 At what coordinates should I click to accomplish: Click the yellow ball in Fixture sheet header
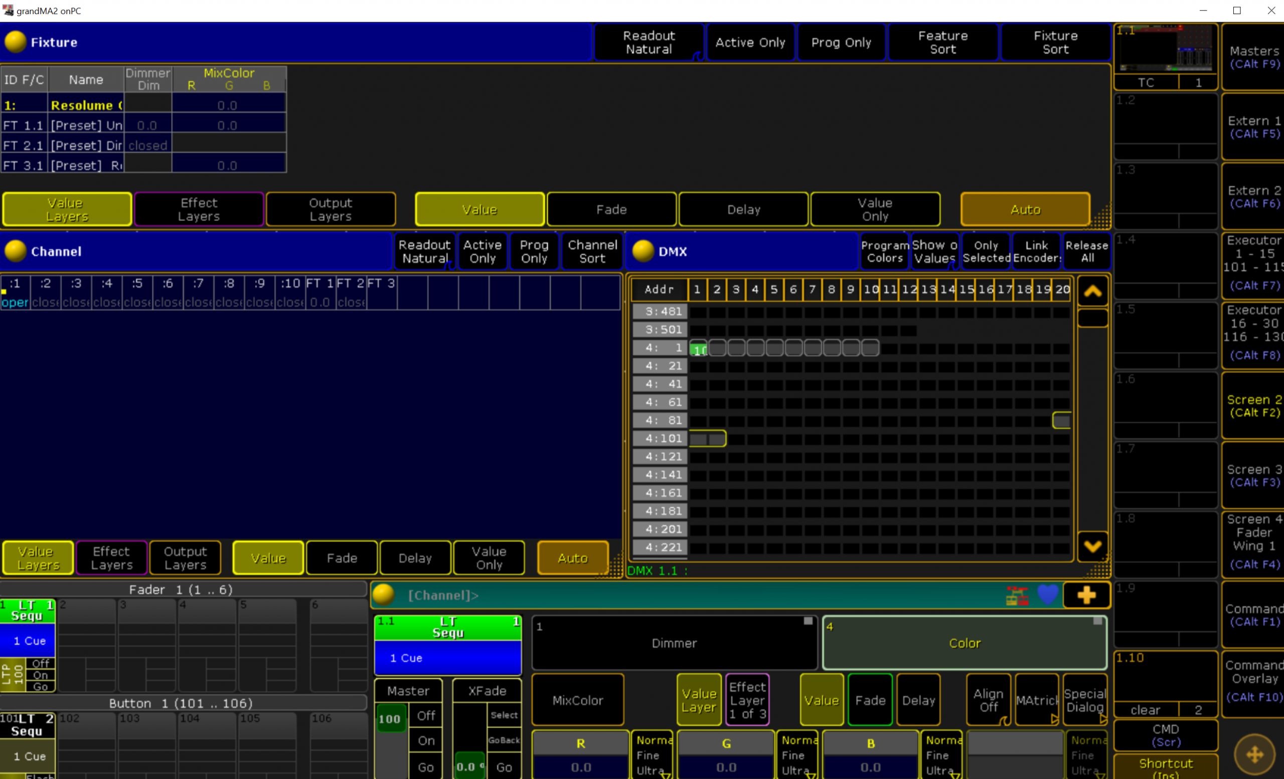tap(15, 42)
